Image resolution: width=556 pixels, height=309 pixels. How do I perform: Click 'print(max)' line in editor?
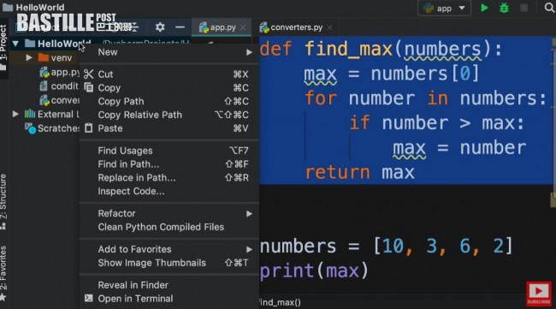point(314,271)
